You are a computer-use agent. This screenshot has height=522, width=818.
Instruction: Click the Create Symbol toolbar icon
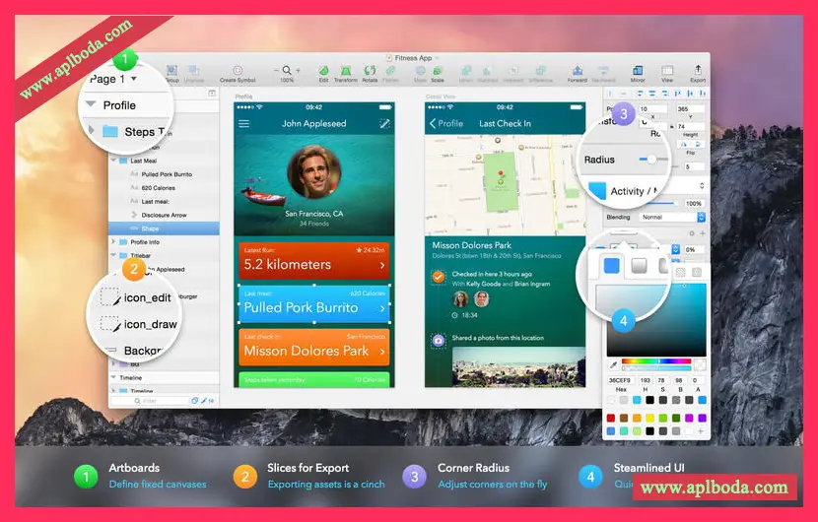tap(236, 71)
